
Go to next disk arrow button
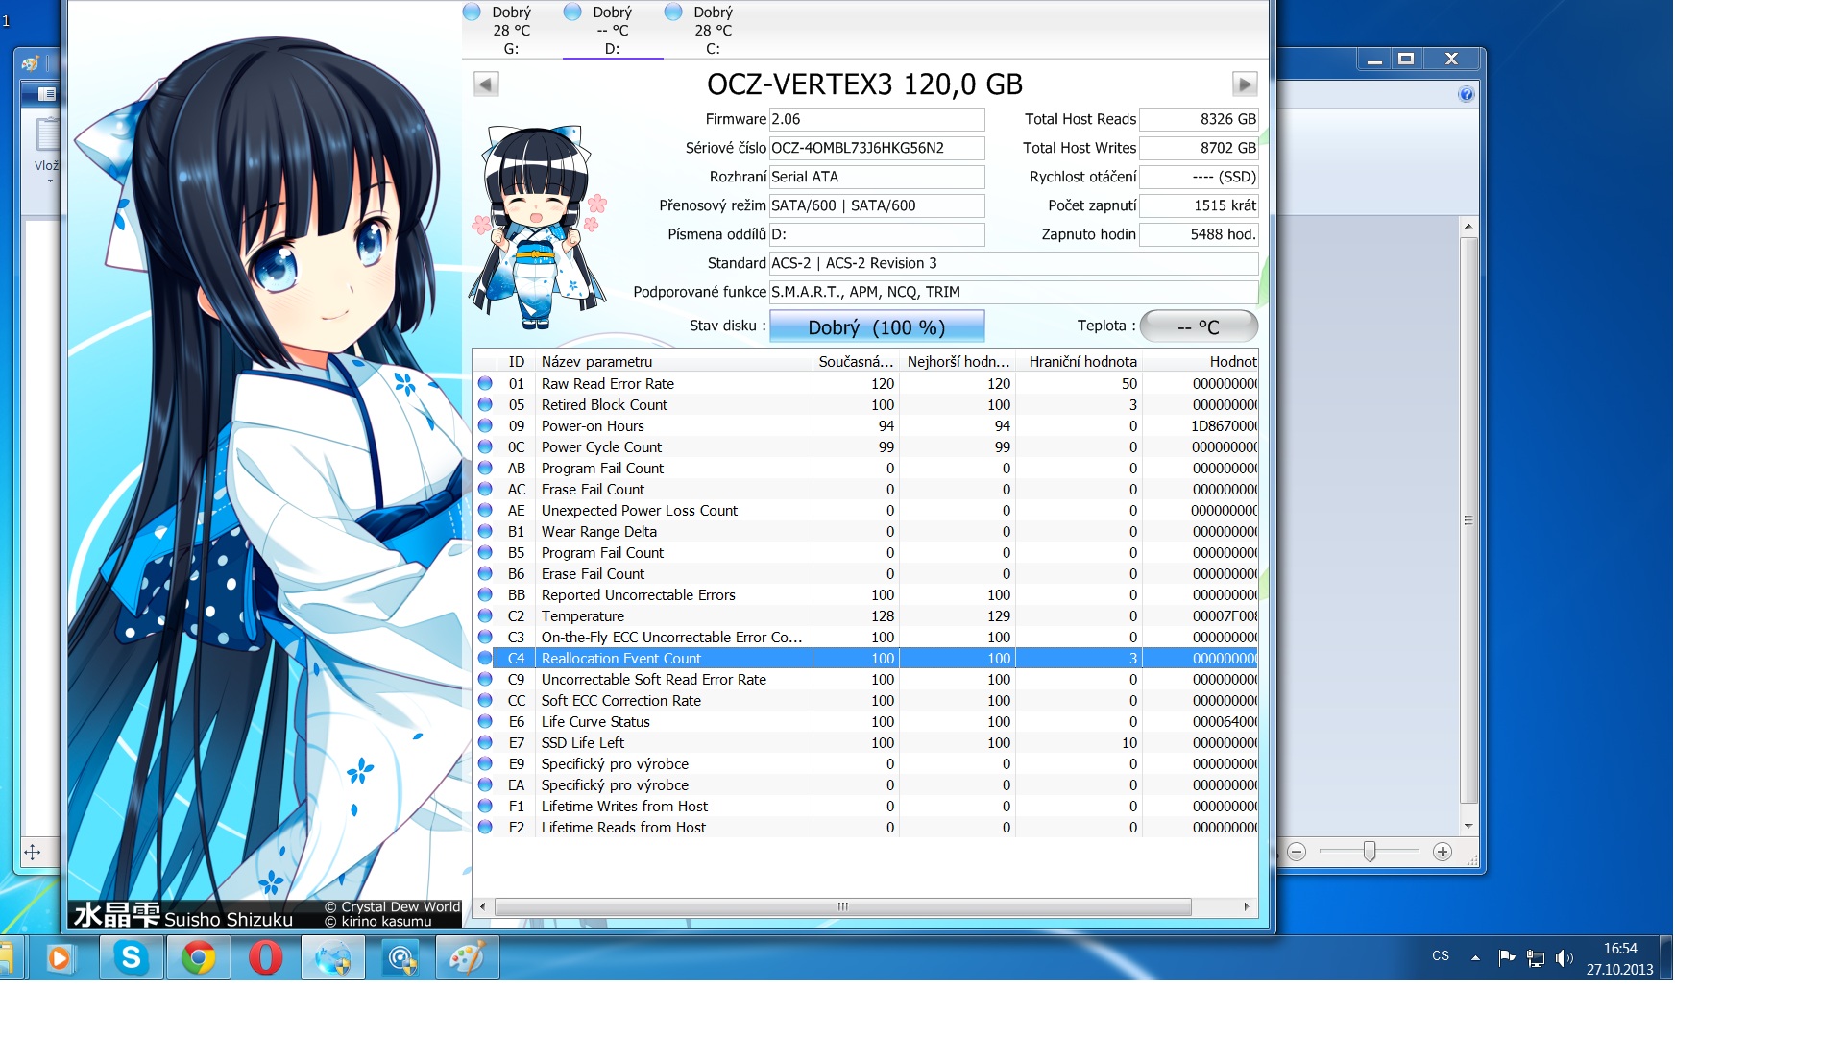[x=1245, y=84]
